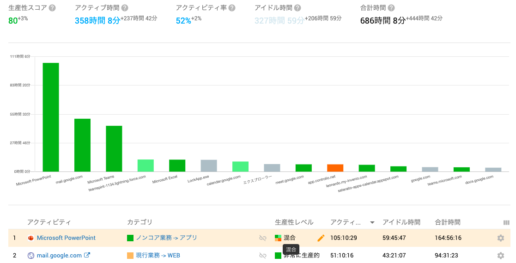This screenshot has width=516, height=263.
Task: Click Microsoft Teams bar in chart
Action: pyautogui.click(x=114, y=149)
